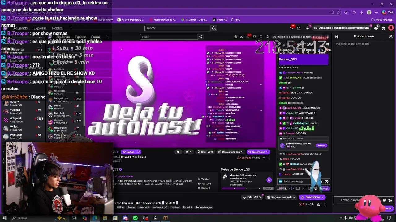This screenshot has height=222, width=396.
Task: Open the inner stream three-dot menu near 0:52:03
Action: [x=269, y=158]
